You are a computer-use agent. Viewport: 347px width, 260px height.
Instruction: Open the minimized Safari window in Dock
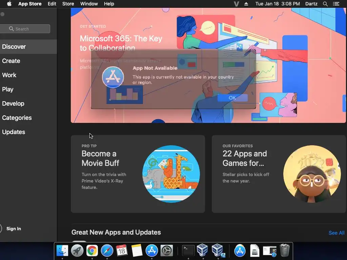pyautogui.click(x=269, y=251)
